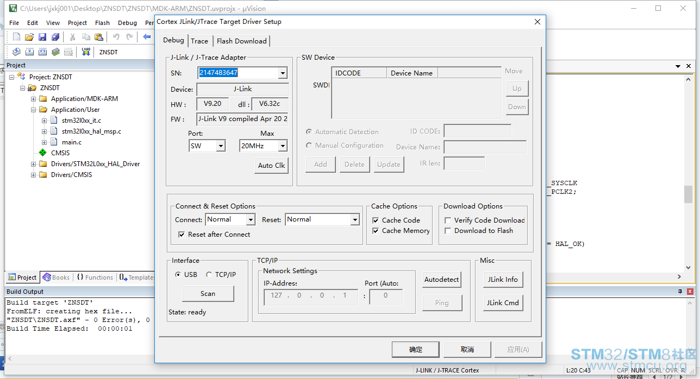Click the JLink Cmd button
Screen dimensions: 700x379
503,303
